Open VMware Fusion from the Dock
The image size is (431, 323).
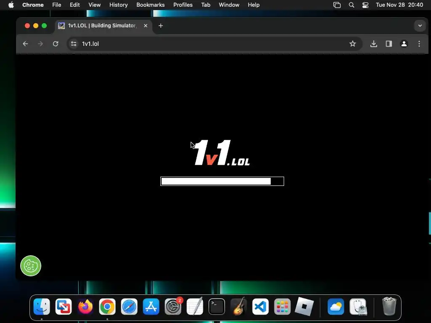[x=64, y=307]
